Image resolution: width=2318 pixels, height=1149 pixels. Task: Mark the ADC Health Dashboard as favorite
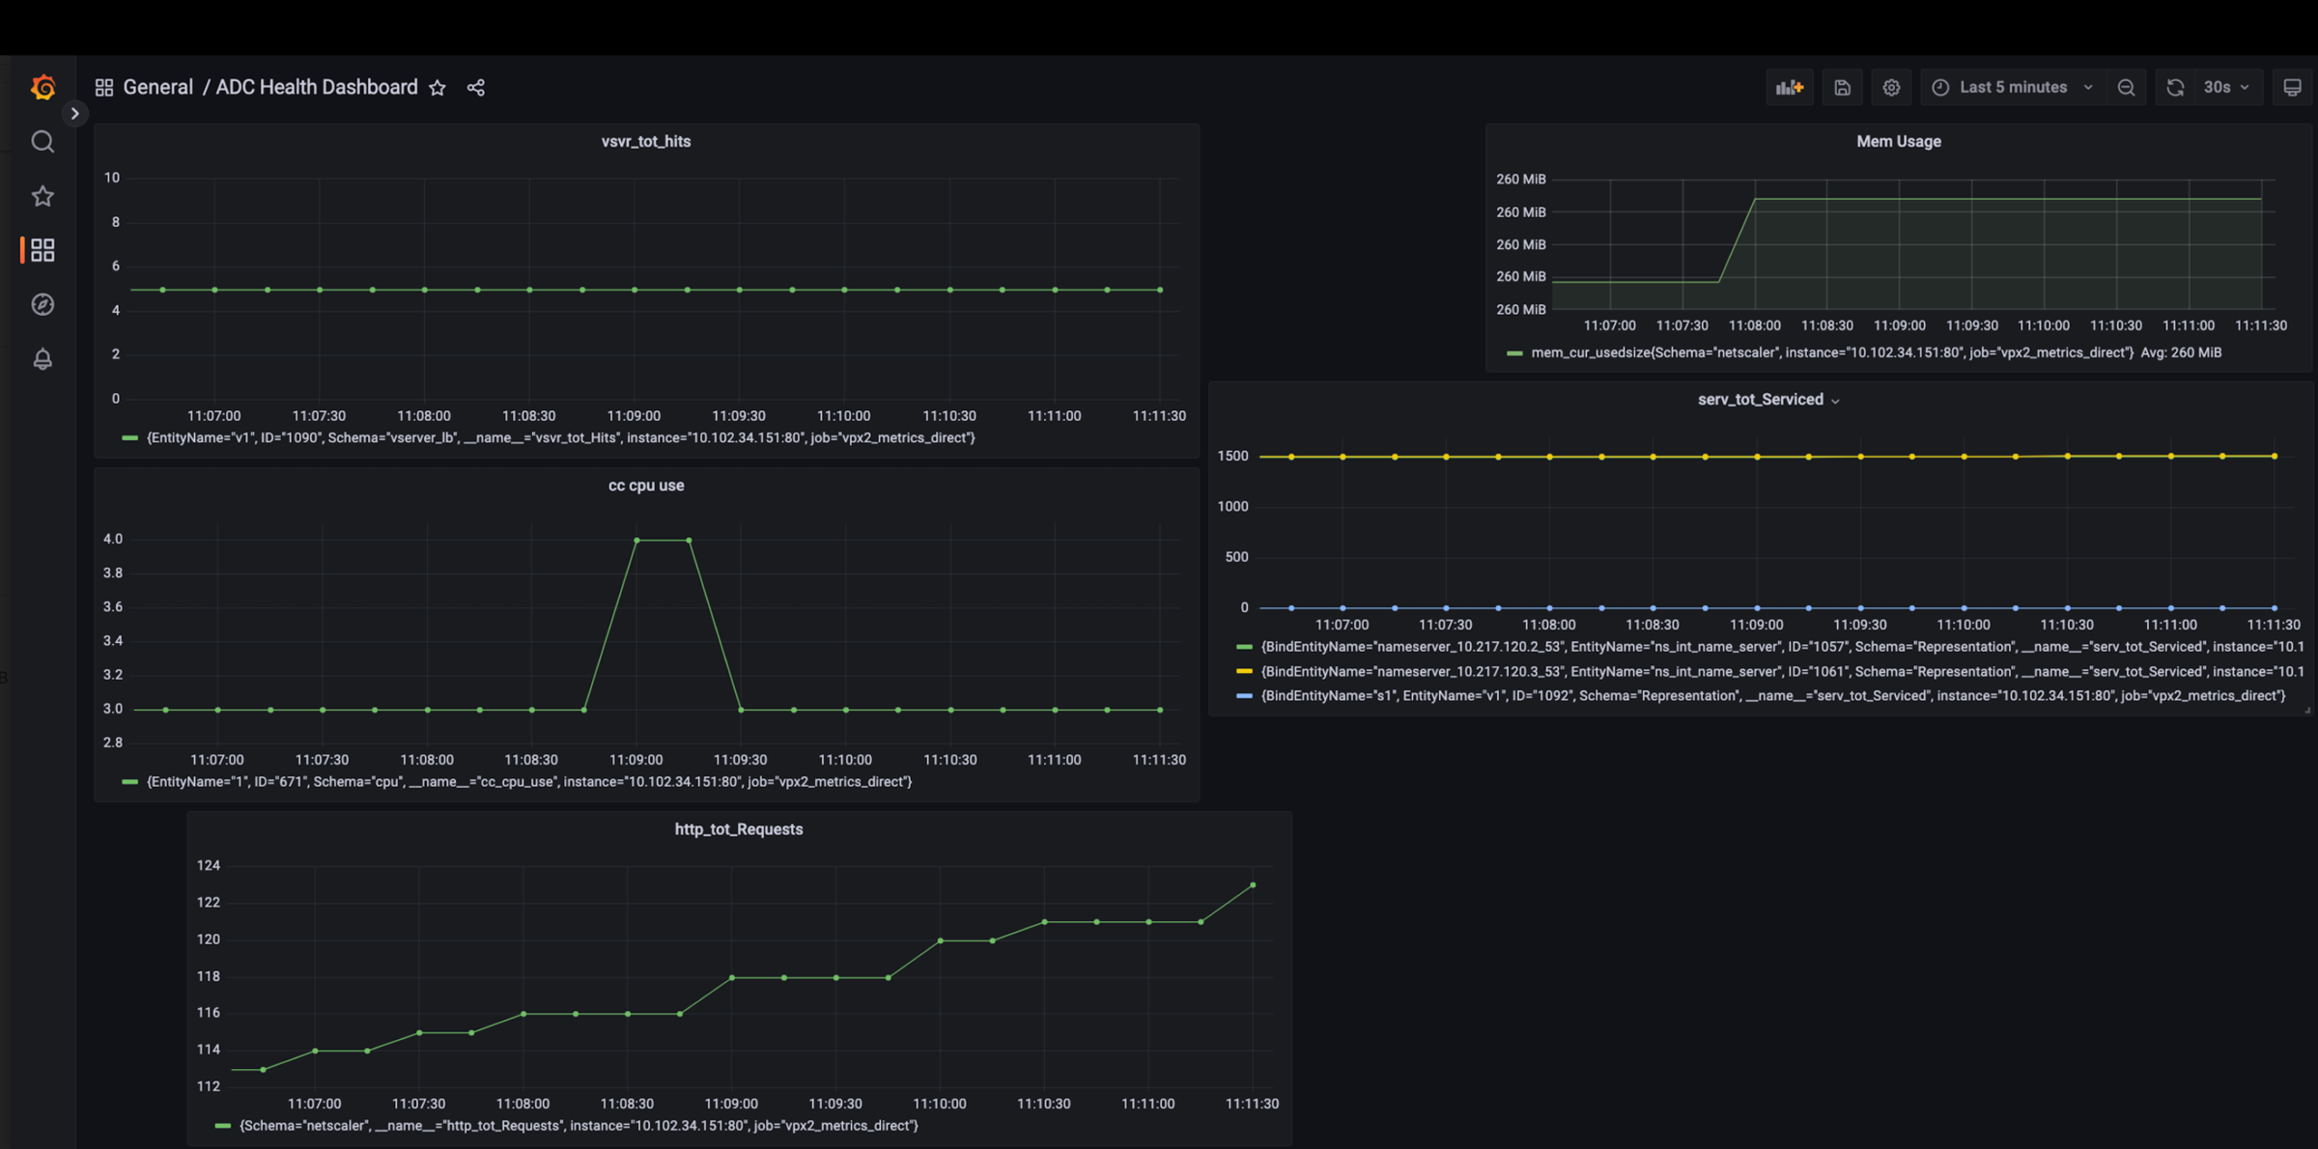point(438,88)
